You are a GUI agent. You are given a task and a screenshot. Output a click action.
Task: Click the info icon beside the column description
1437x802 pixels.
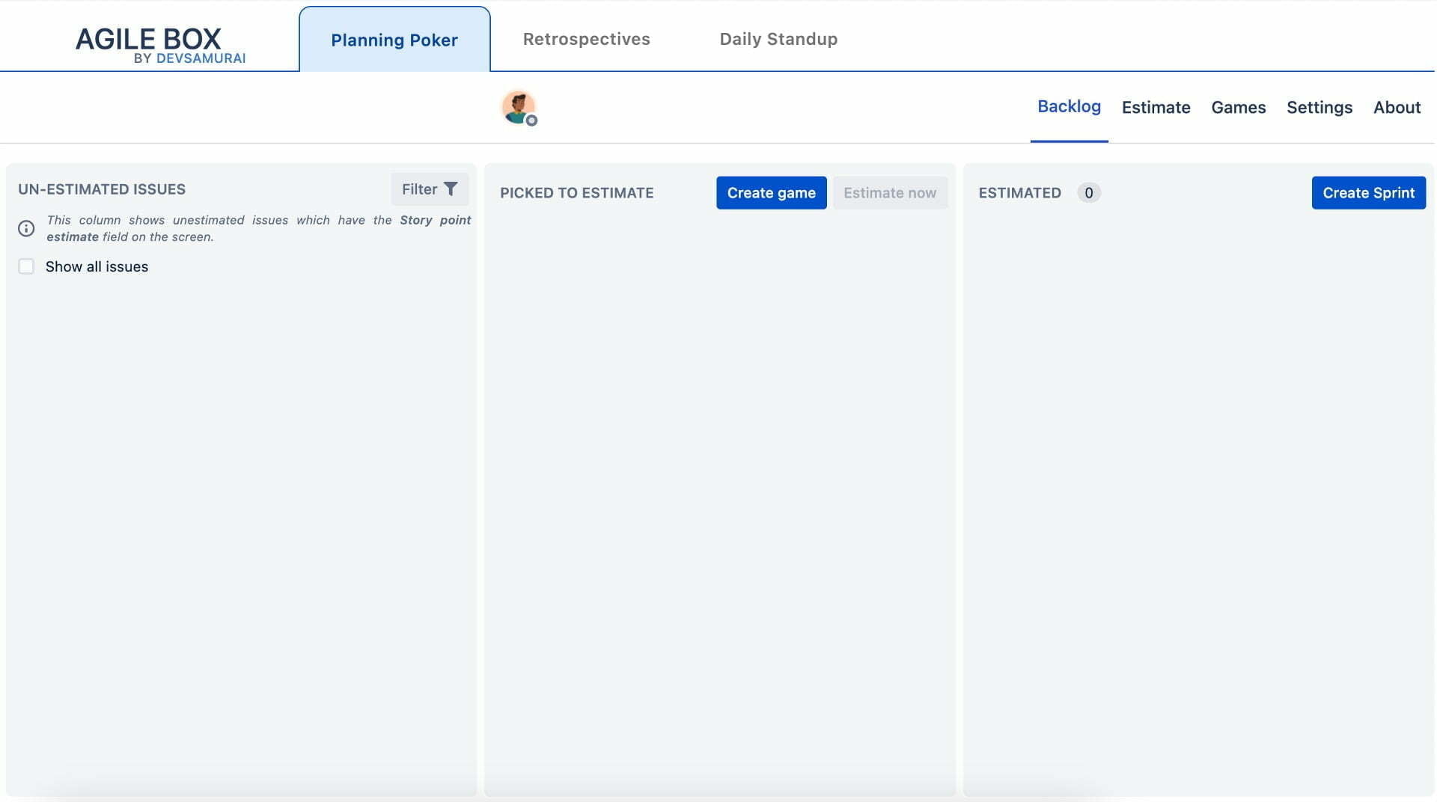tap(28, 228)
